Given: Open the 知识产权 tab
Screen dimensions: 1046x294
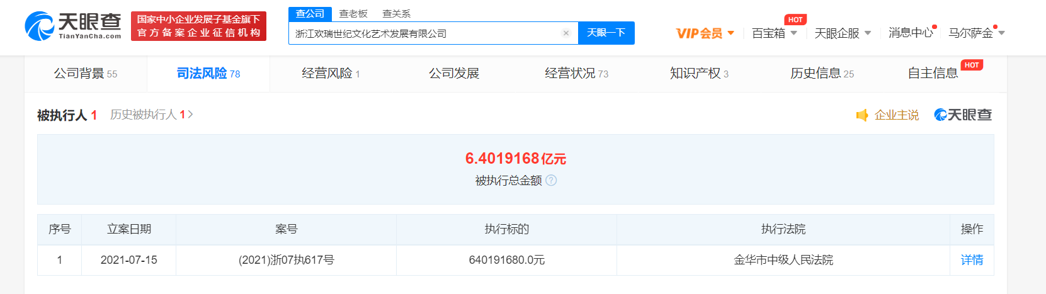Looking at the screenshot, I should click(698, 74).
